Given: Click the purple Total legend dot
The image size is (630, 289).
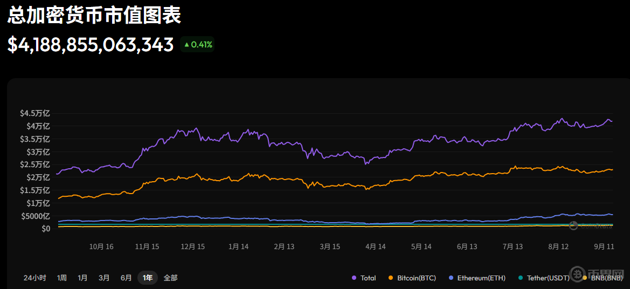Looking at the screenshot, I should pos(354,278).
